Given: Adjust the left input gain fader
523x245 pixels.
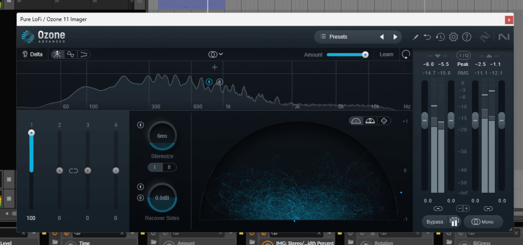Looking at the screenshot, I should pyautogui.click(x=425, y=120).
